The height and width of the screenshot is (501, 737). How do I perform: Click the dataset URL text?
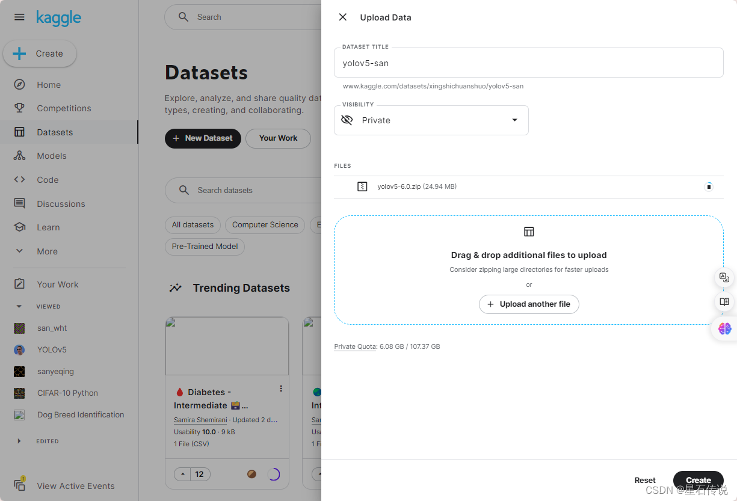(x=433, y=86)
